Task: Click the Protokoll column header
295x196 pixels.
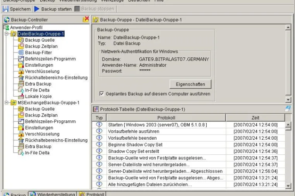Action: click(166, 118)
